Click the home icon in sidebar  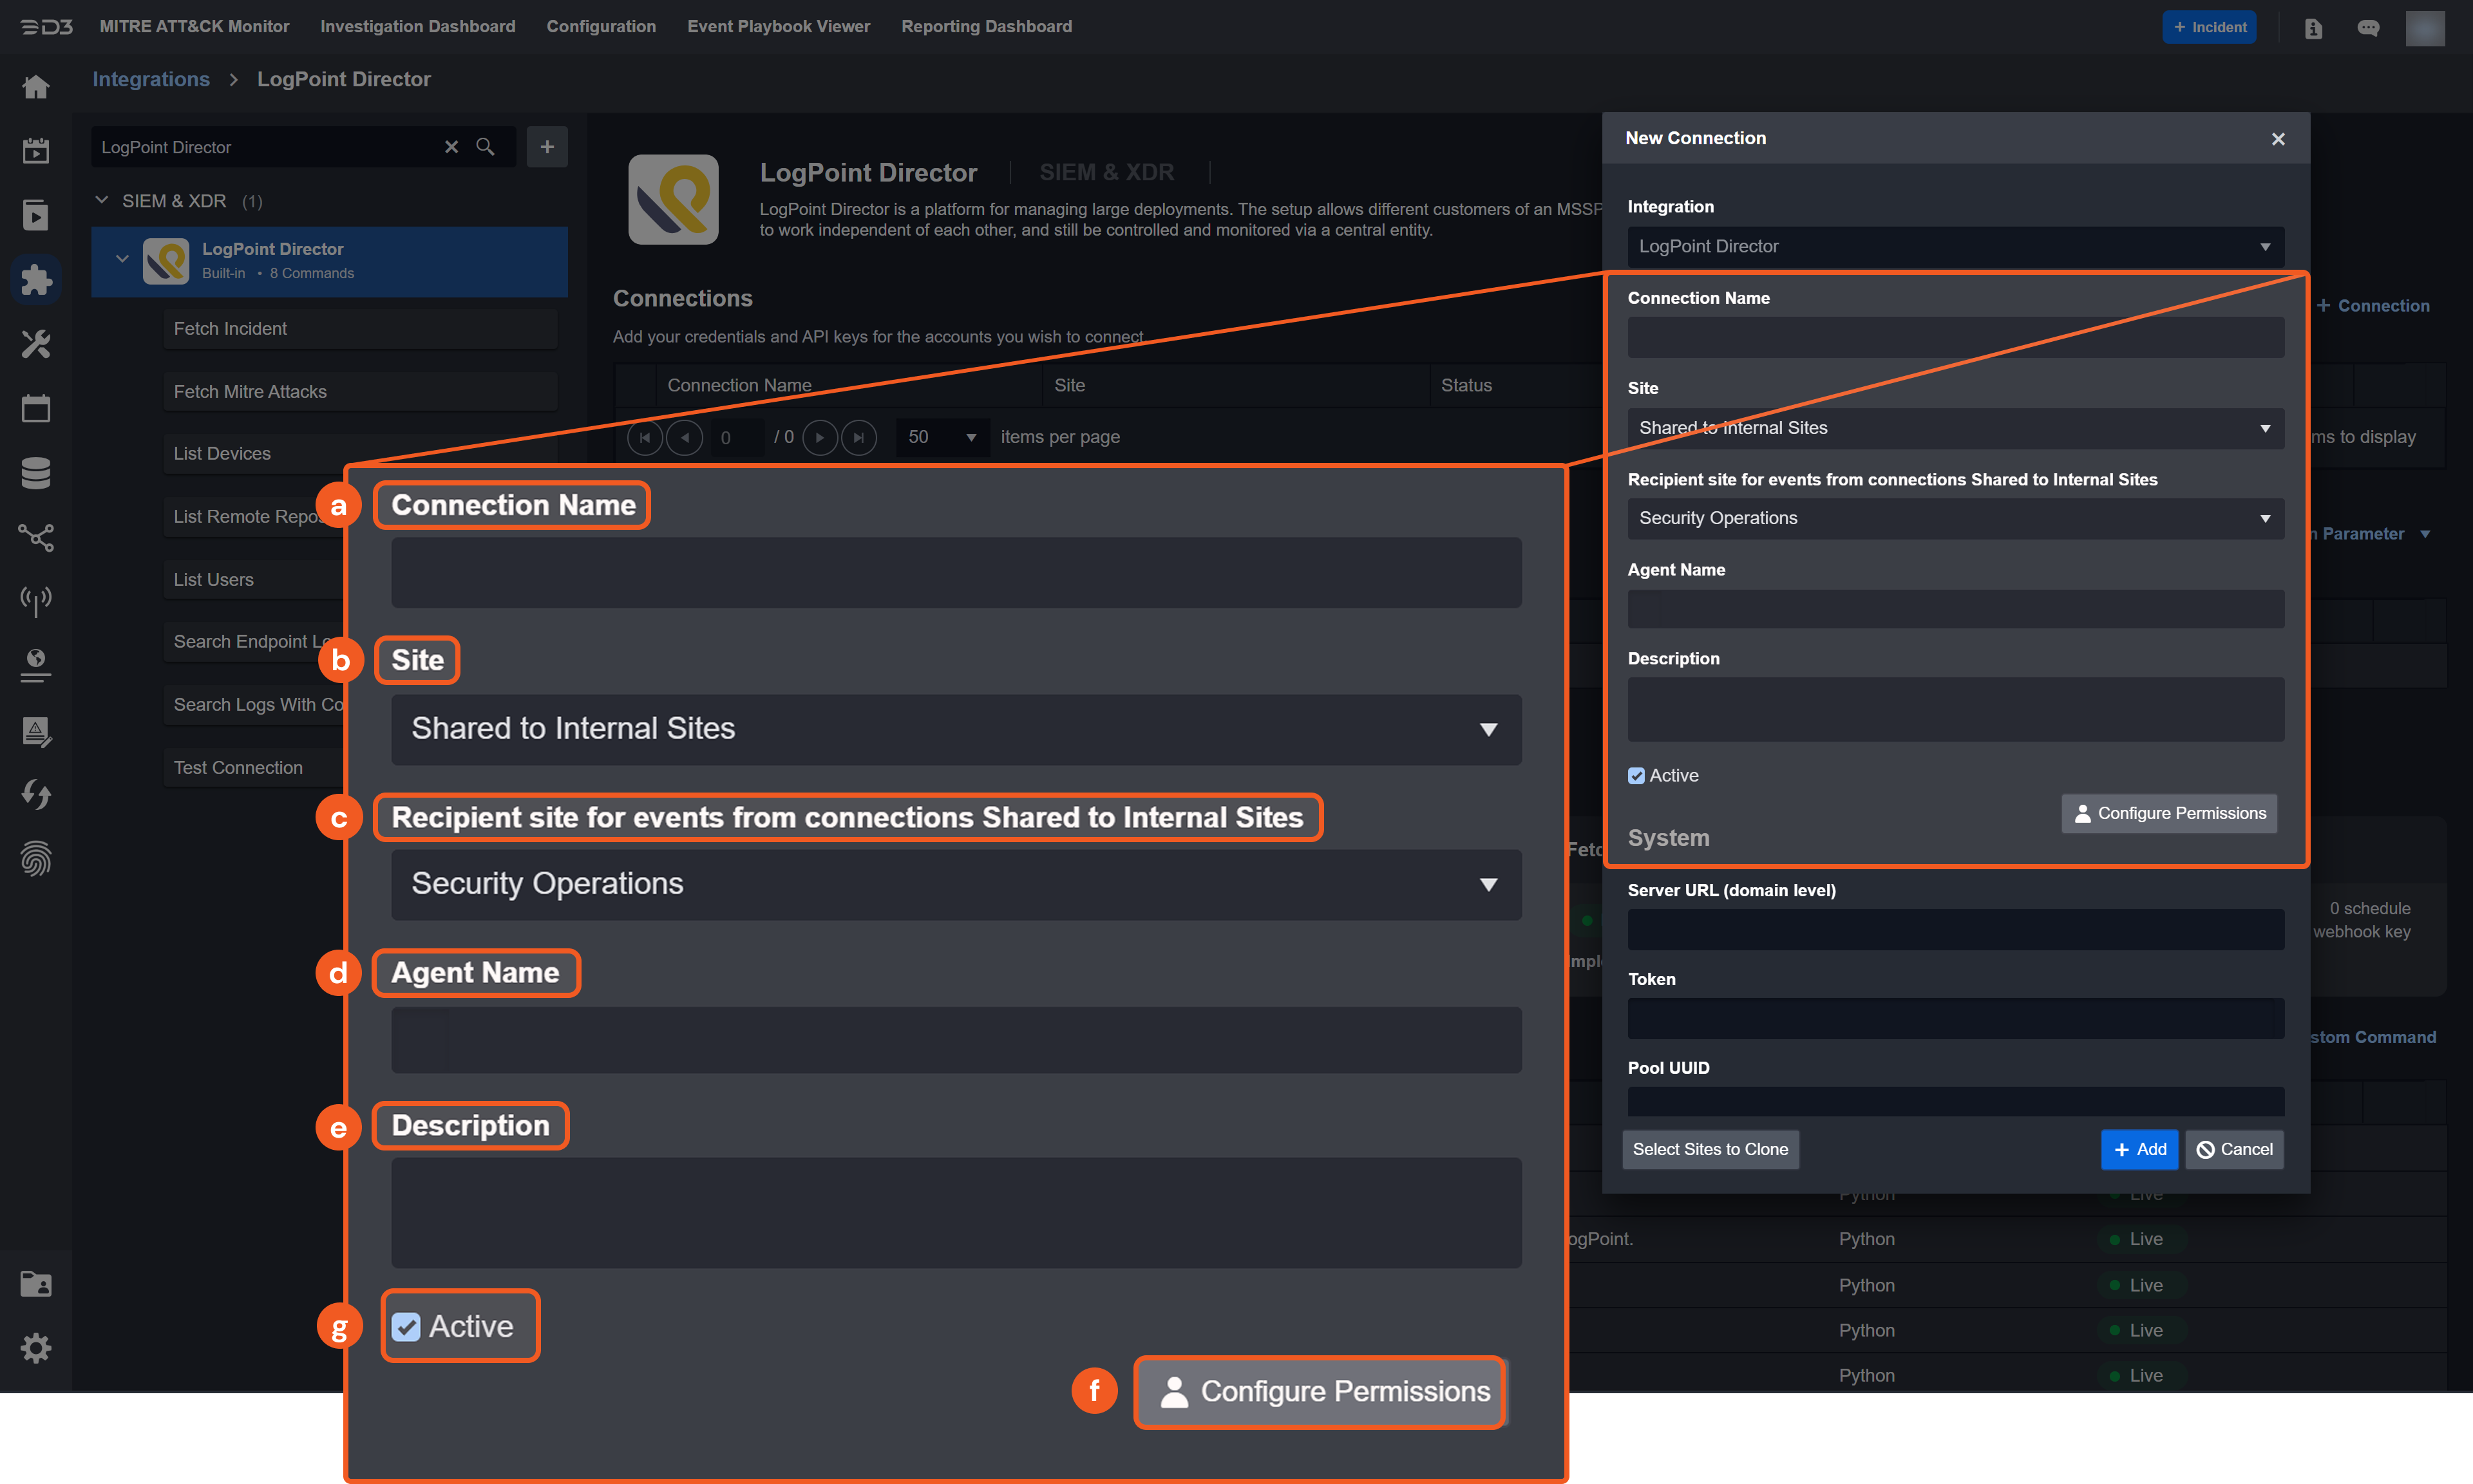[x=36, y=87]
